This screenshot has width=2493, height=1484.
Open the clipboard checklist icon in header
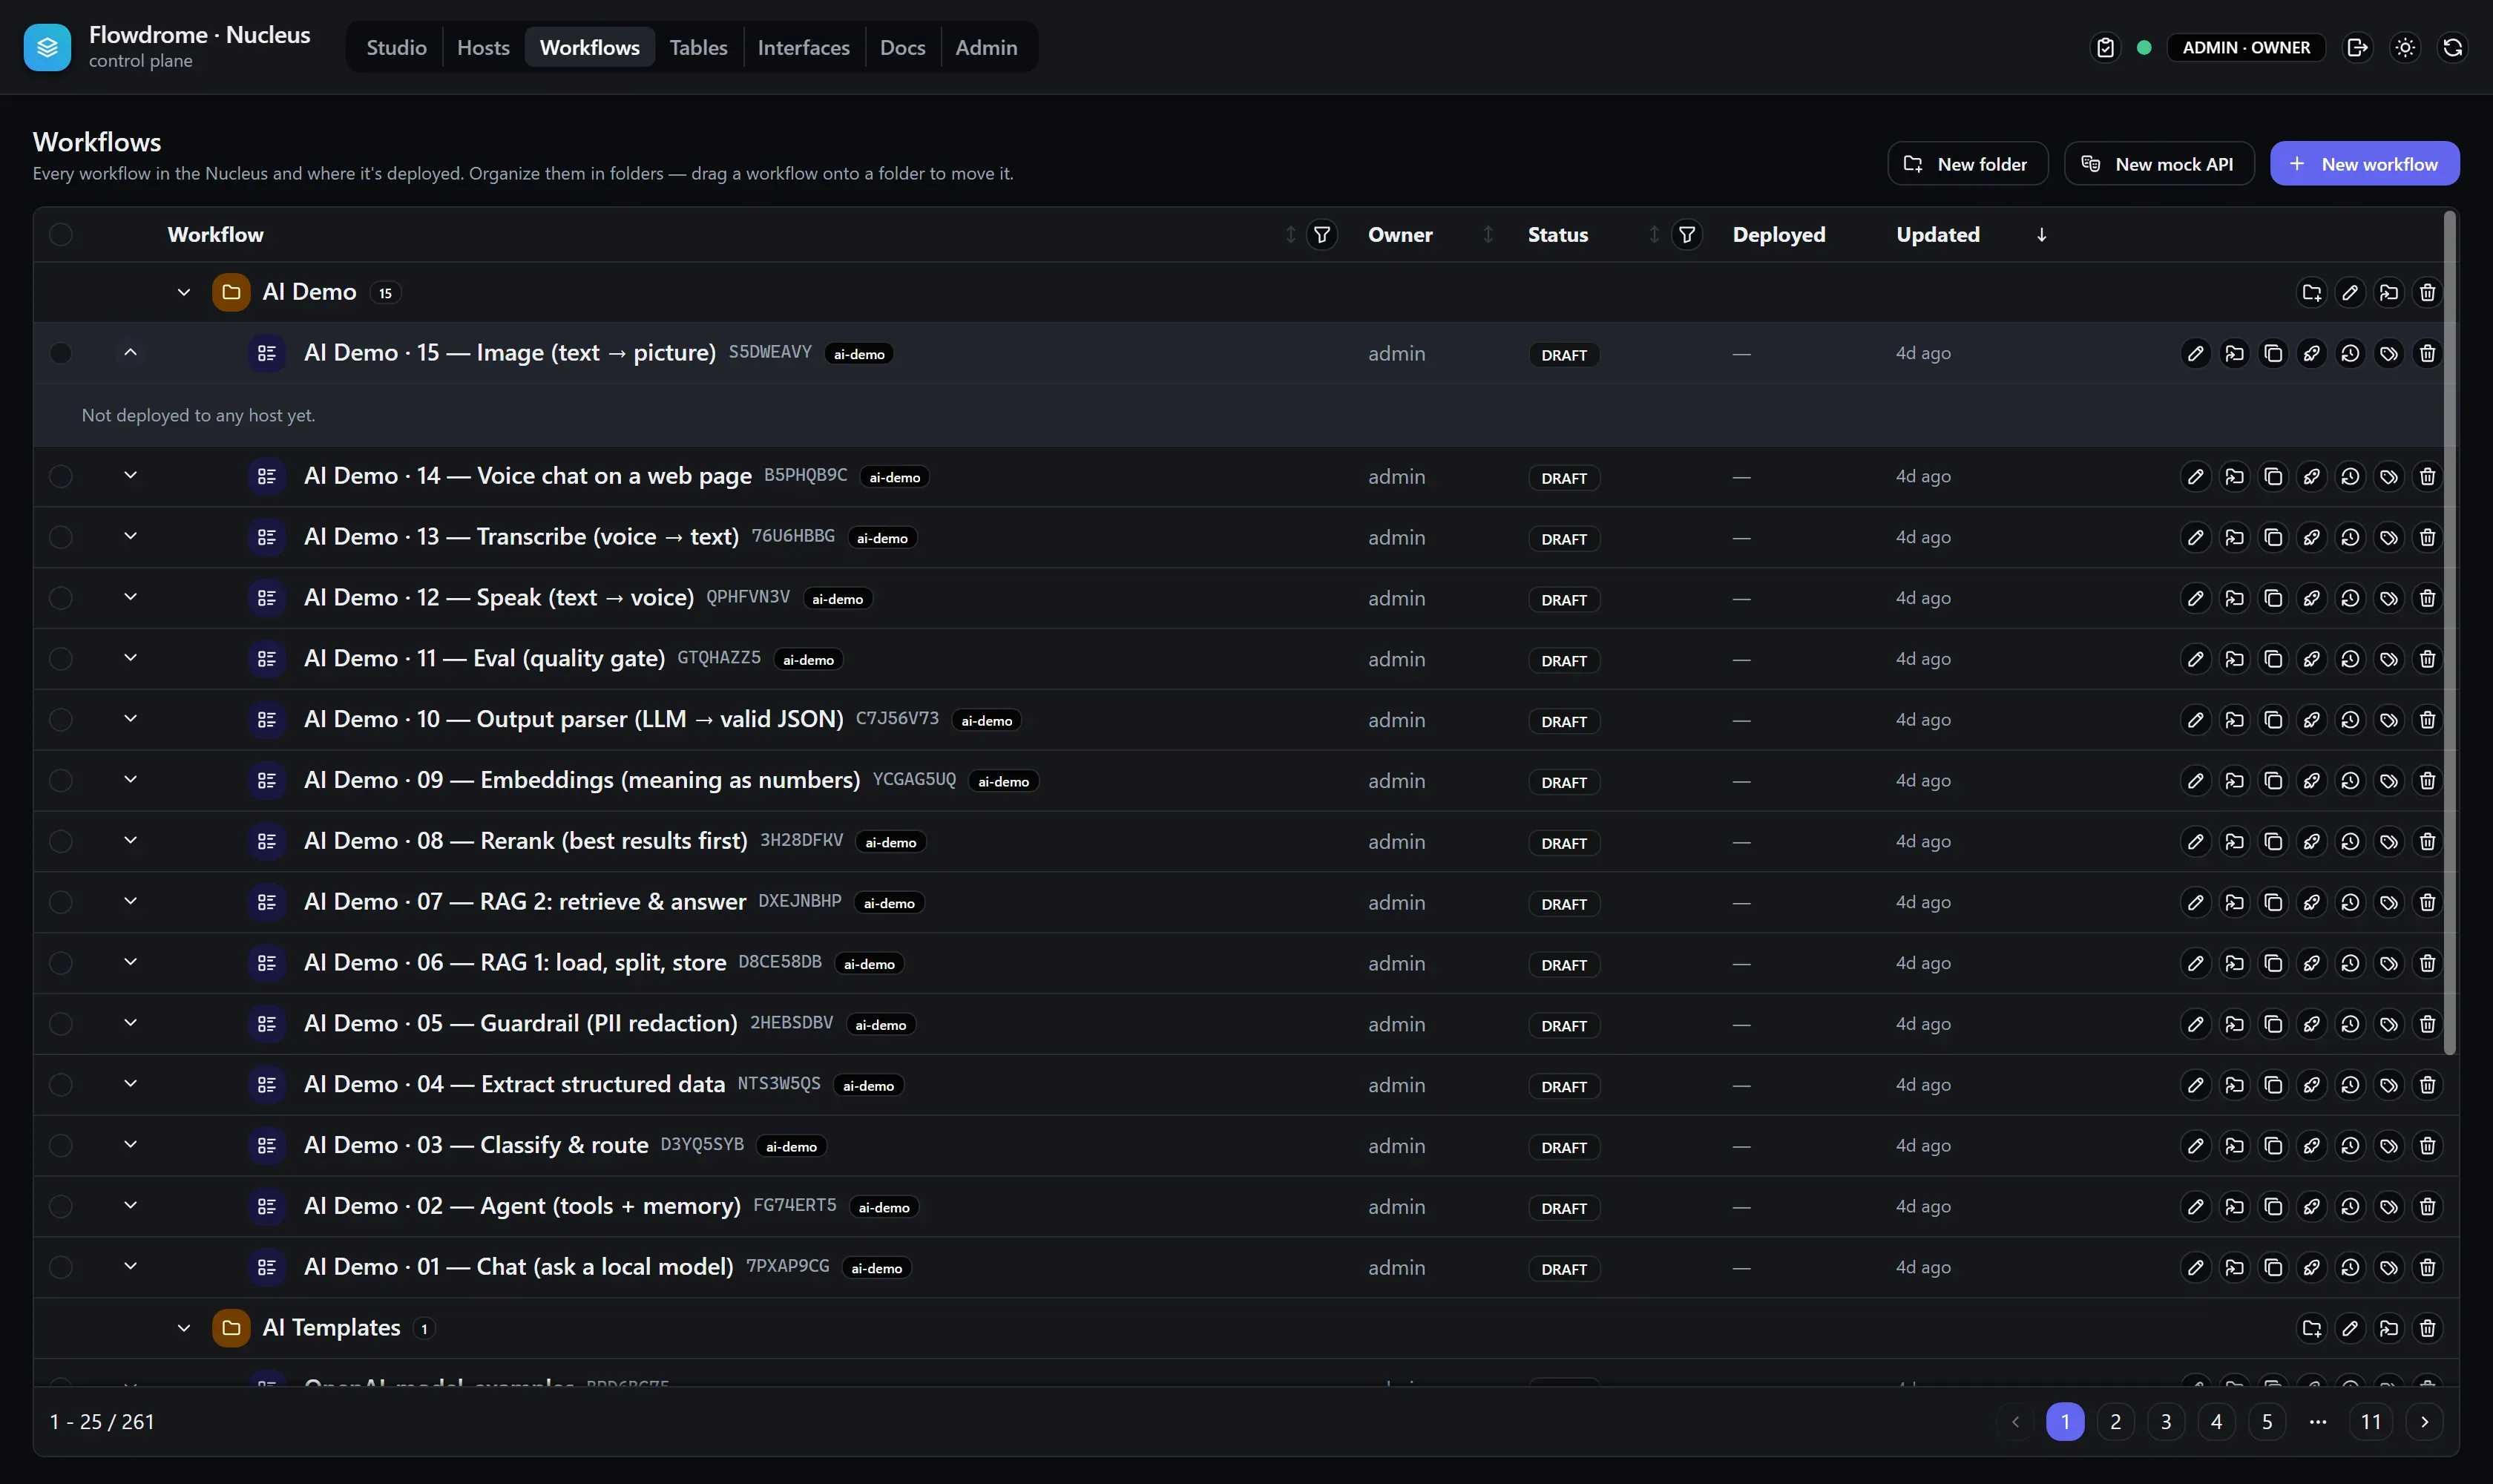2105,47
